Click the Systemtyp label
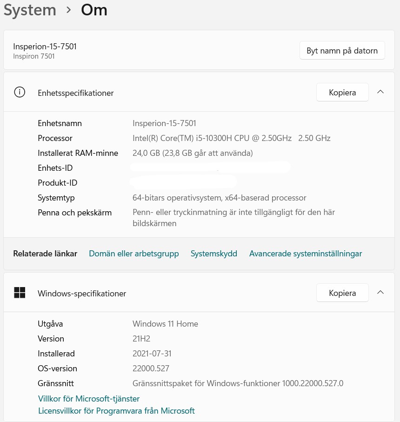The image size is (400, 422). pos(56,198)
